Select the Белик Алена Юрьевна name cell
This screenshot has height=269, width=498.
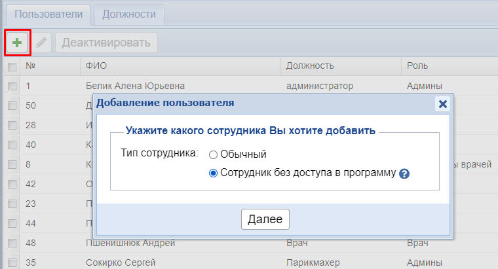pyautogui.click(x=135, y=85)
